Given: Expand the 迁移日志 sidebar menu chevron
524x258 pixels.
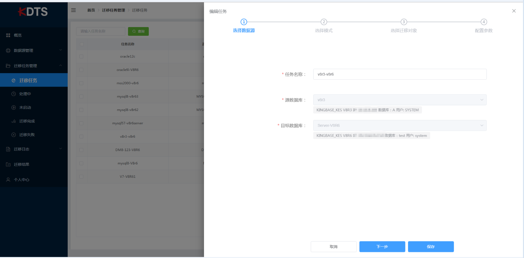Looking at the screenshot, I should pyautogui.click(x=61, y=149).
